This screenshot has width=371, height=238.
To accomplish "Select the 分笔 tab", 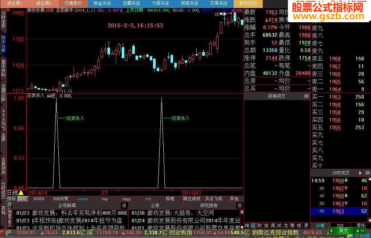I will point(320,226).
